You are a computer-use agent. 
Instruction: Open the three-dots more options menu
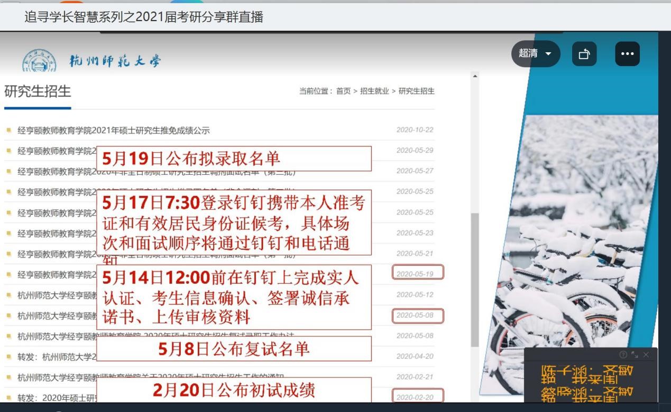627,54
